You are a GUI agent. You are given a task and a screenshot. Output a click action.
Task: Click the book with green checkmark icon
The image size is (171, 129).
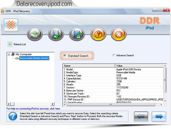point(77,34)
